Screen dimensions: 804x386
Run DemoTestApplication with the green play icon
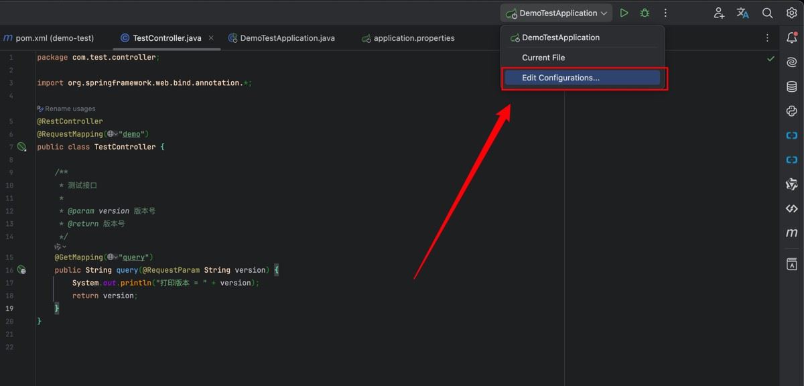point(624,13)
